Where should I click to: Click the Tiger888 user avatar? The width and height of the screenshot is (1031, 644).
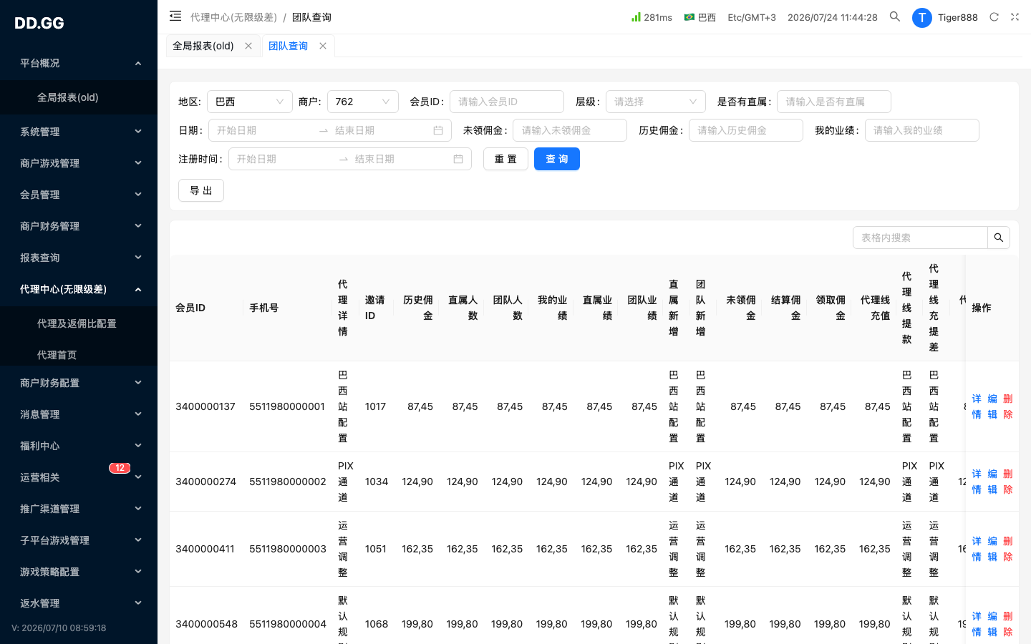point(922,17)
